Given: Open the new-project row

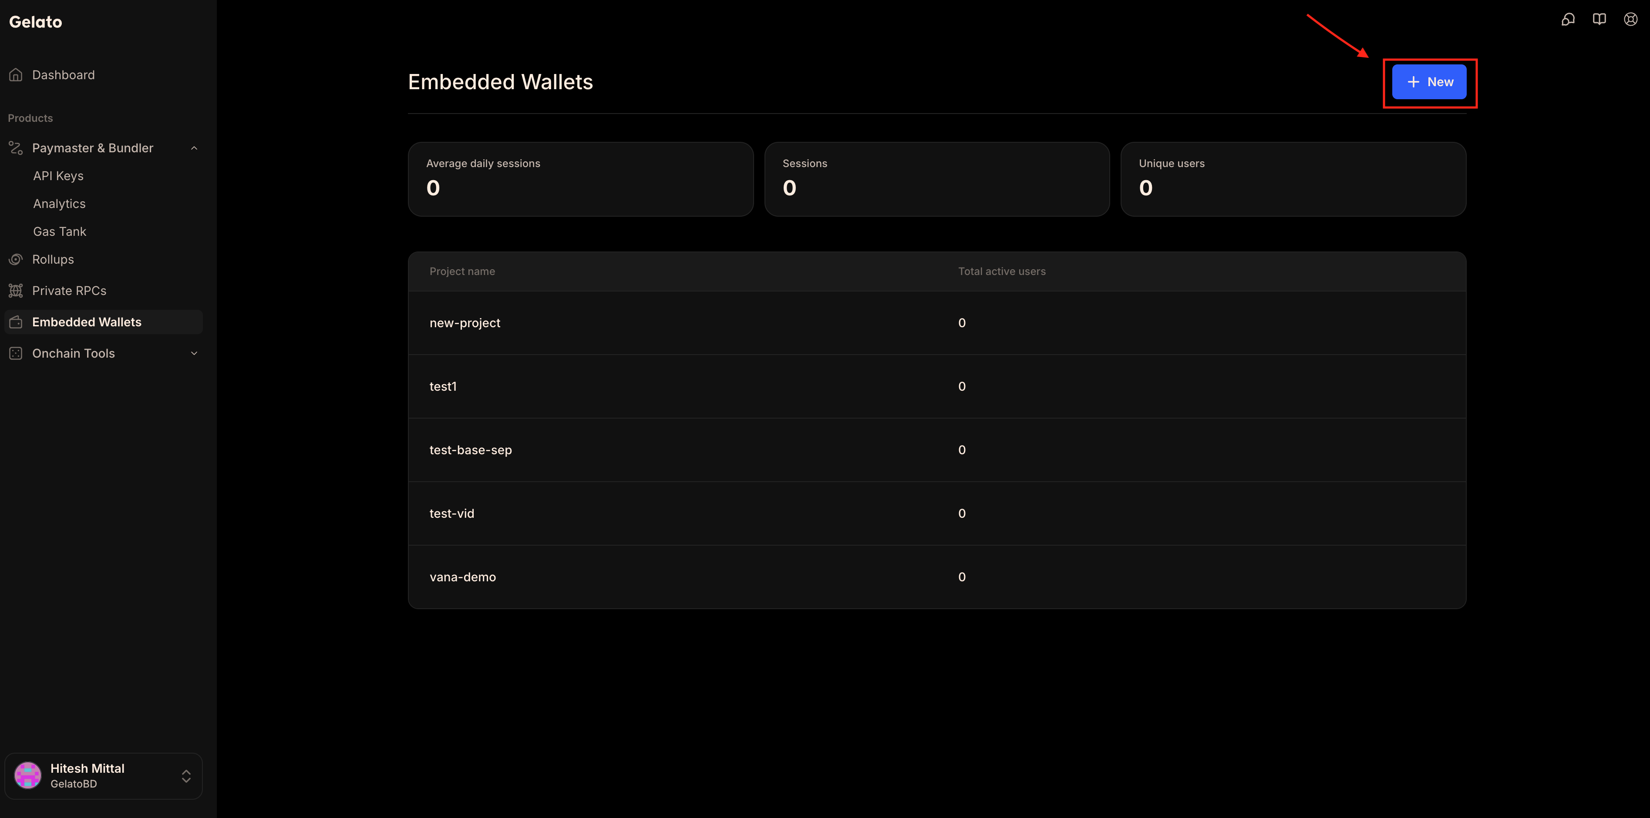Looking at the screenshot, I should click(x=936, y=322).
